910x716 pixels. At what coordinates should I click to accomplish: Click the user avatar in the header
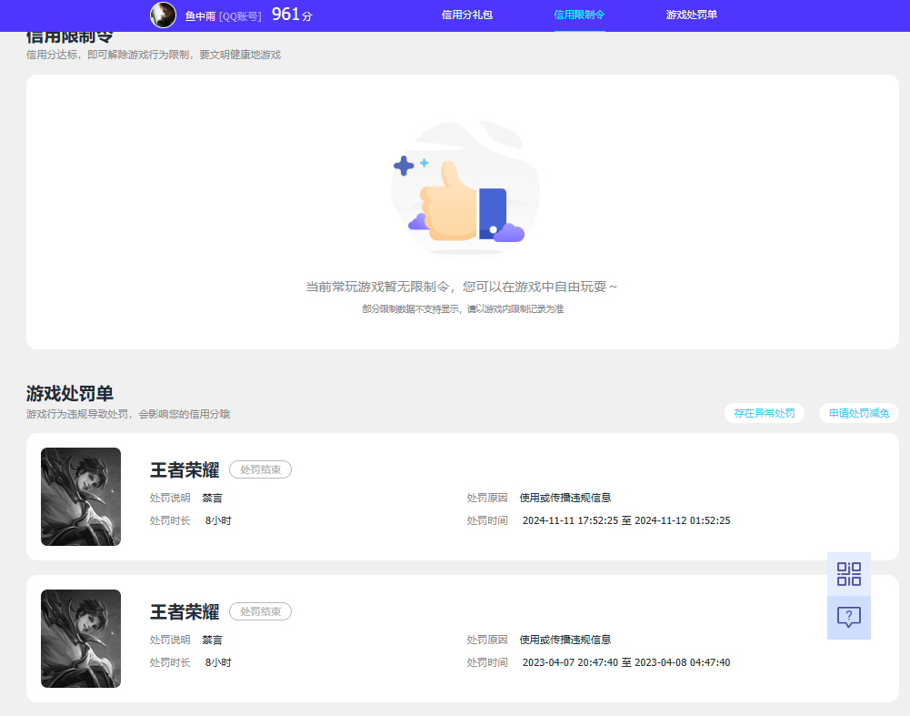[x=163, y=15]
